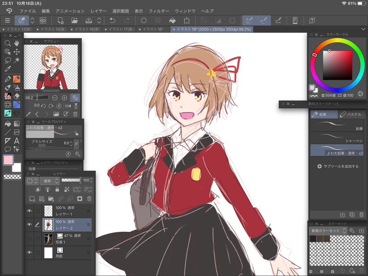368x276 pixels.
Task: Click the layer mask icon
Action: [80, 199]
